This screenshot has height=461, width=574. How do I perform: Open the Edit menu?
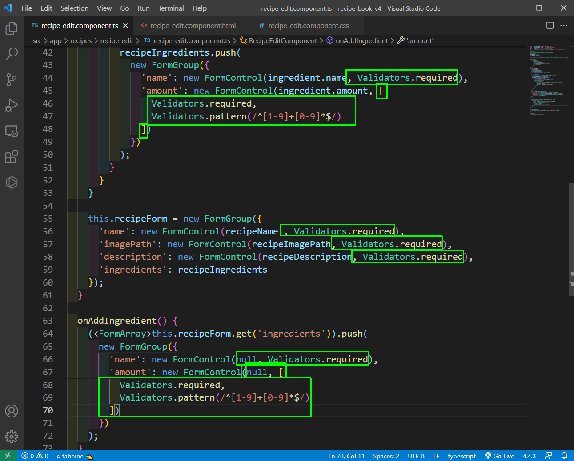46,8
